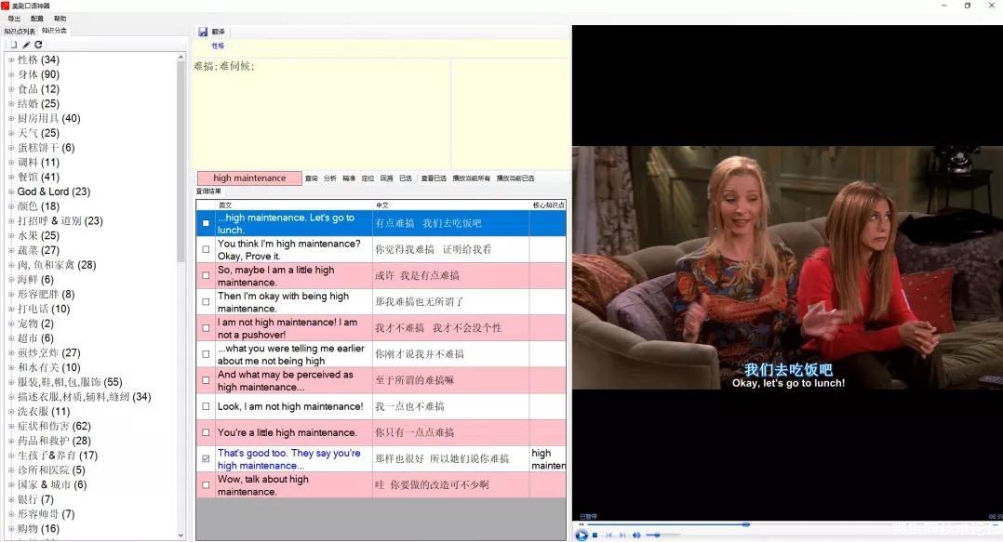The width and height of the screenshot is (1003, 542).
Task: Click the pencil edit icon above the tree
Action: point(26,45)
